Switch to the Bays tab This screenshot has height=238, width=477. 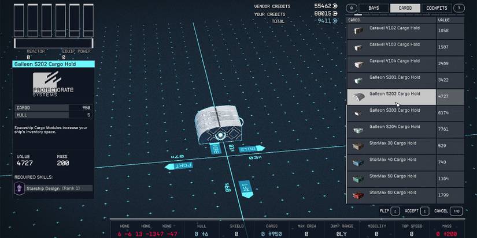373,8
